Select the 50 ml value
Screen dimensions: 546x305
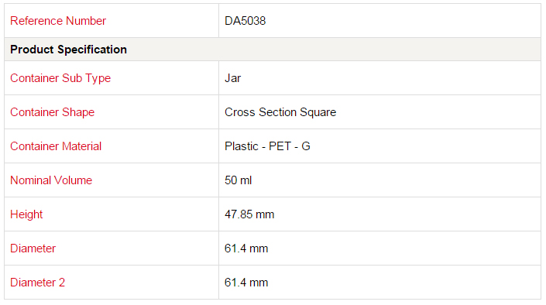pos(239,180)
